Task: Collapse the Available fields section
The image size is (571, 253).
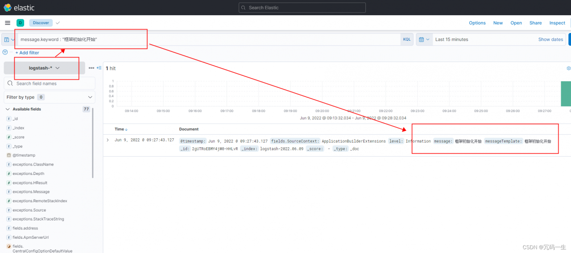Action: [7, 109]
